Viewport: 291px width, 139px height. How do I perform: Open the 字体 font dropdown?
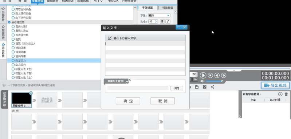(159, 15)
